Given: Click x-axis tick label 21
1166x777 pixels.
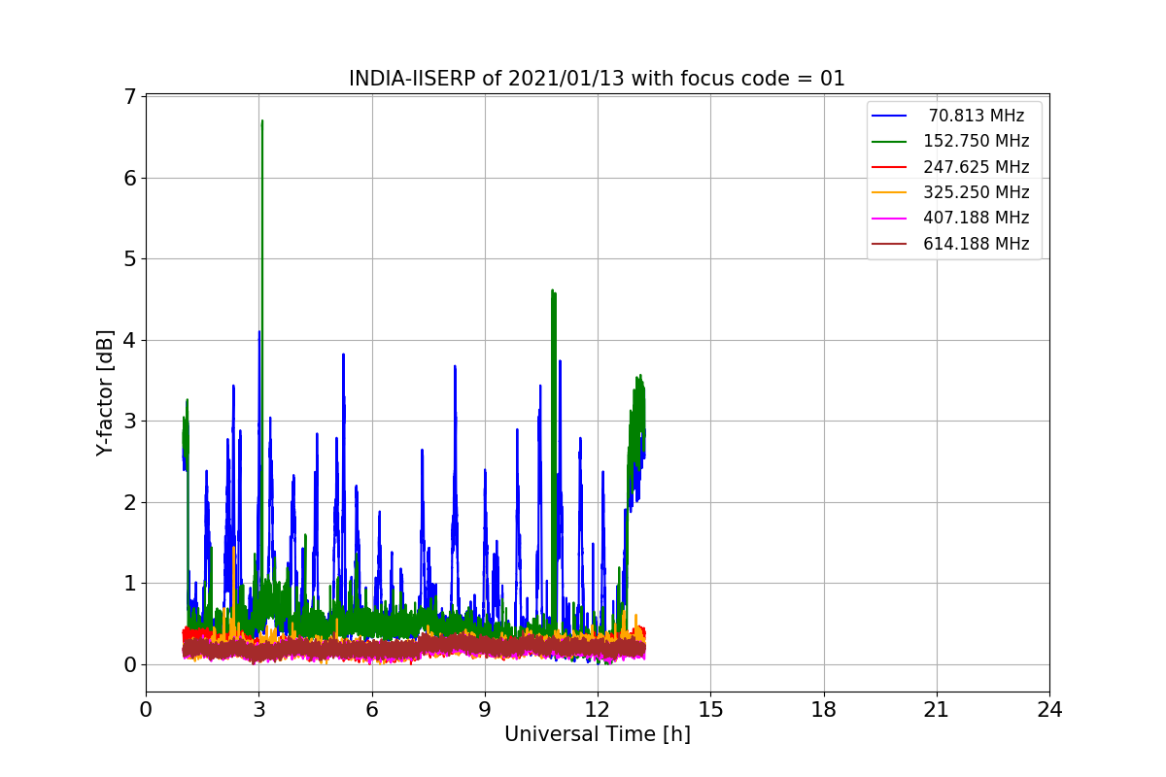Looking at the screenshot, I should (x=937, y=710).
